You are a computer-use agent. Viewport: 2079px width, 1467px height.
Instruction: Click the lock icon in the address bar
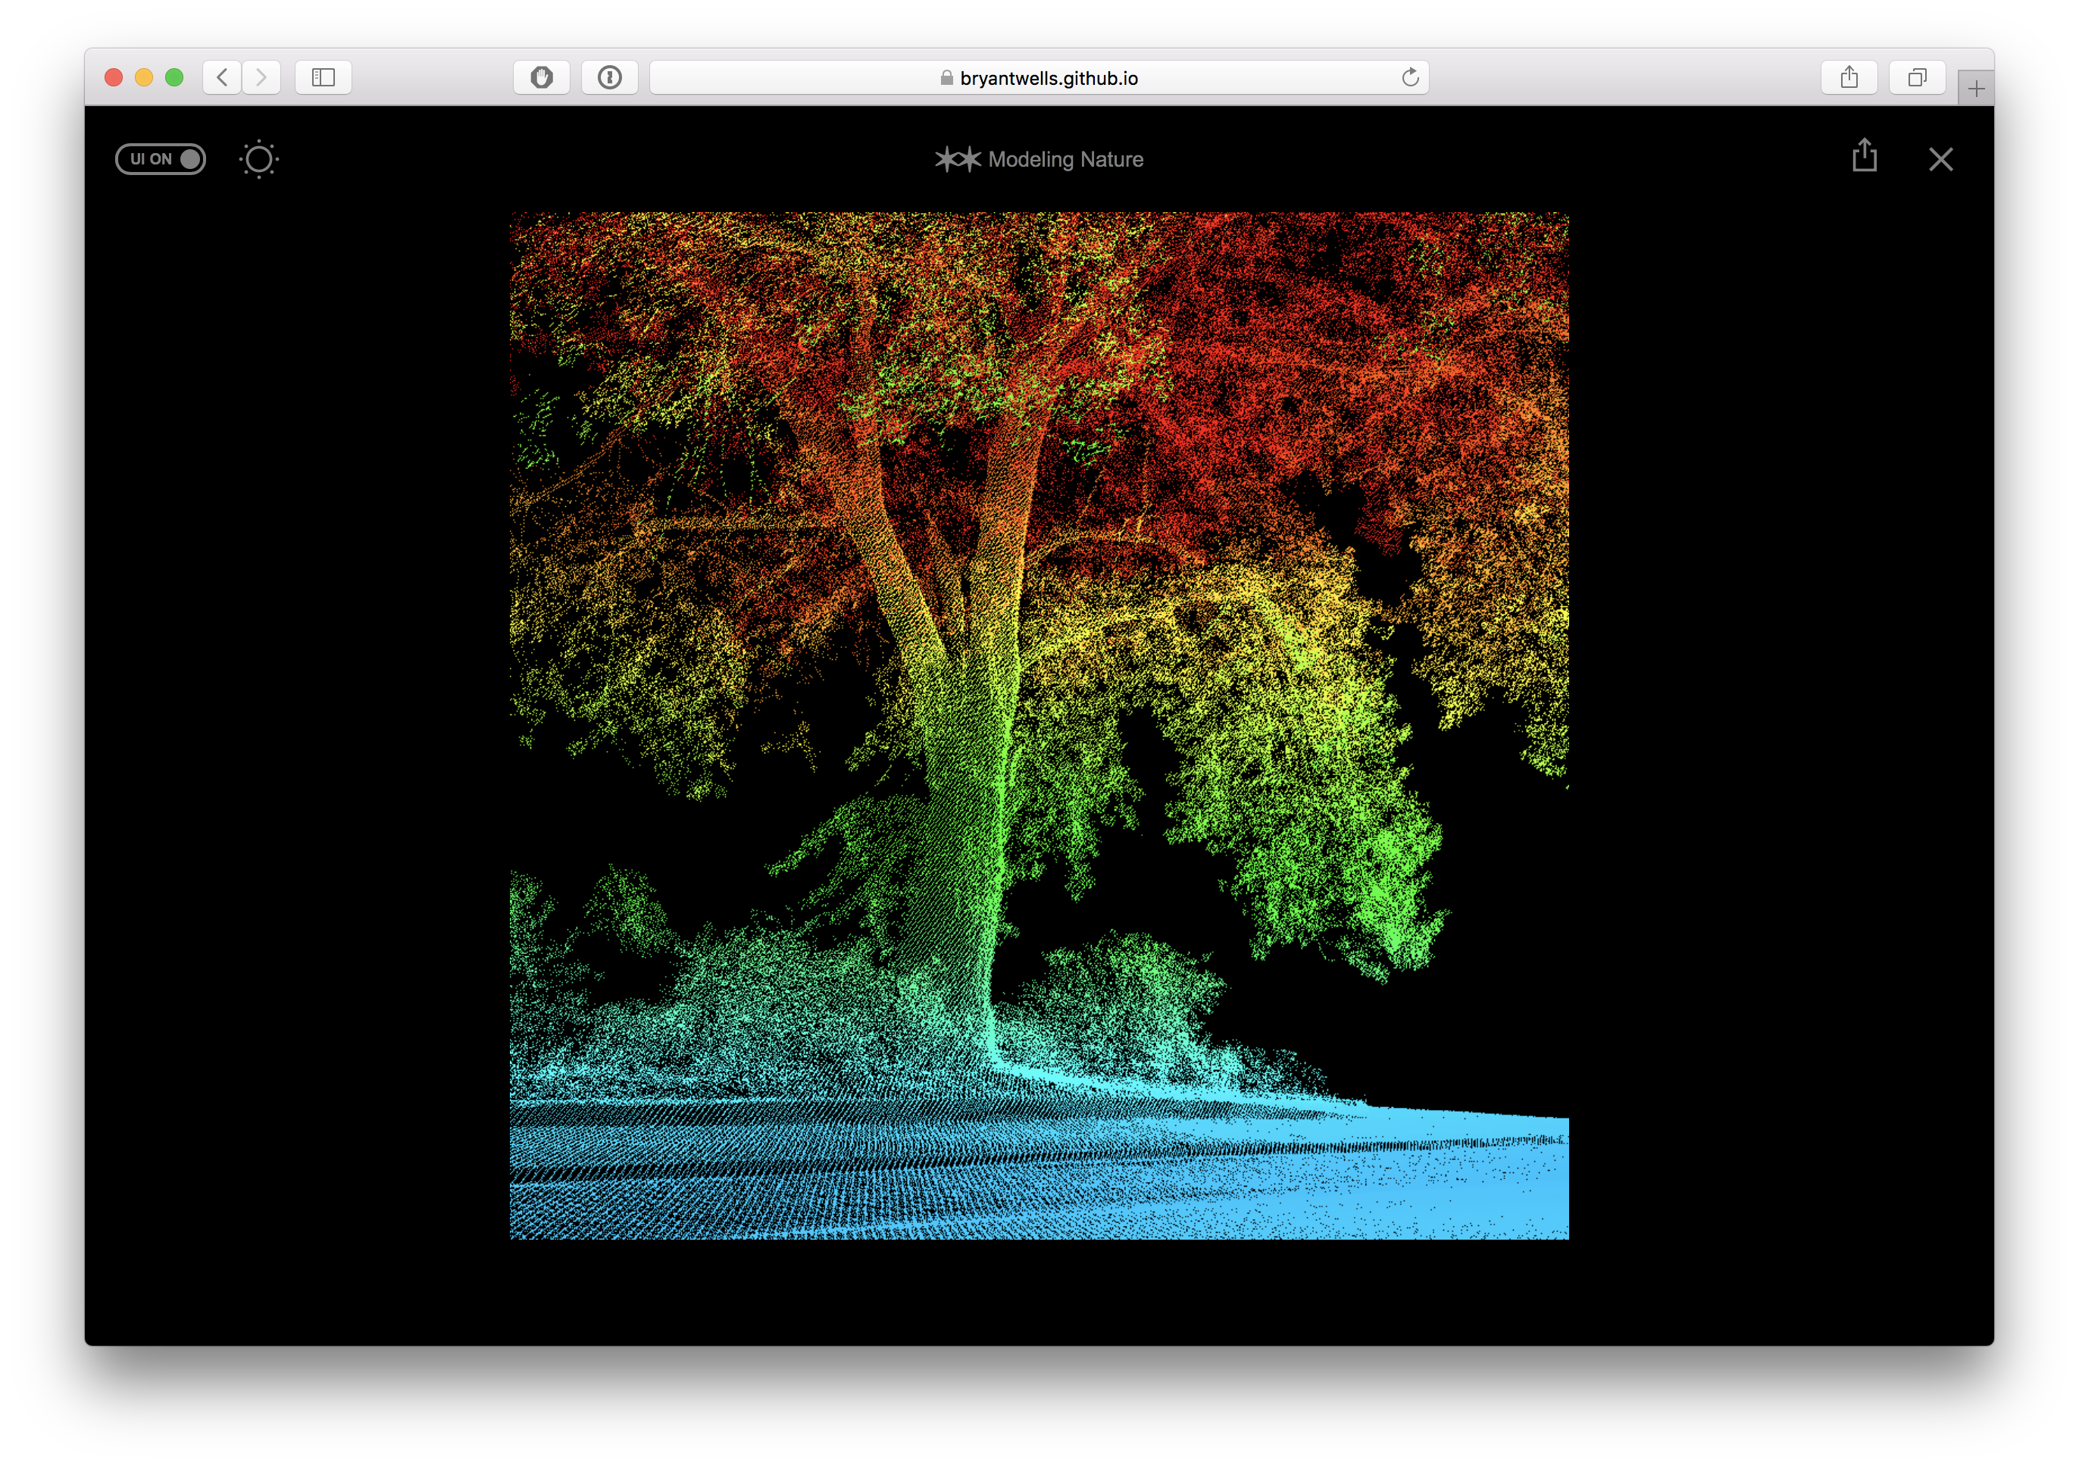pyautogui.click(x=946, y=79)
